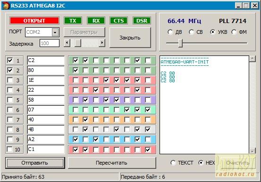Enable the row 4 checkbox
The width and height of the screenshot is (261, 182).
coord(10,90)
